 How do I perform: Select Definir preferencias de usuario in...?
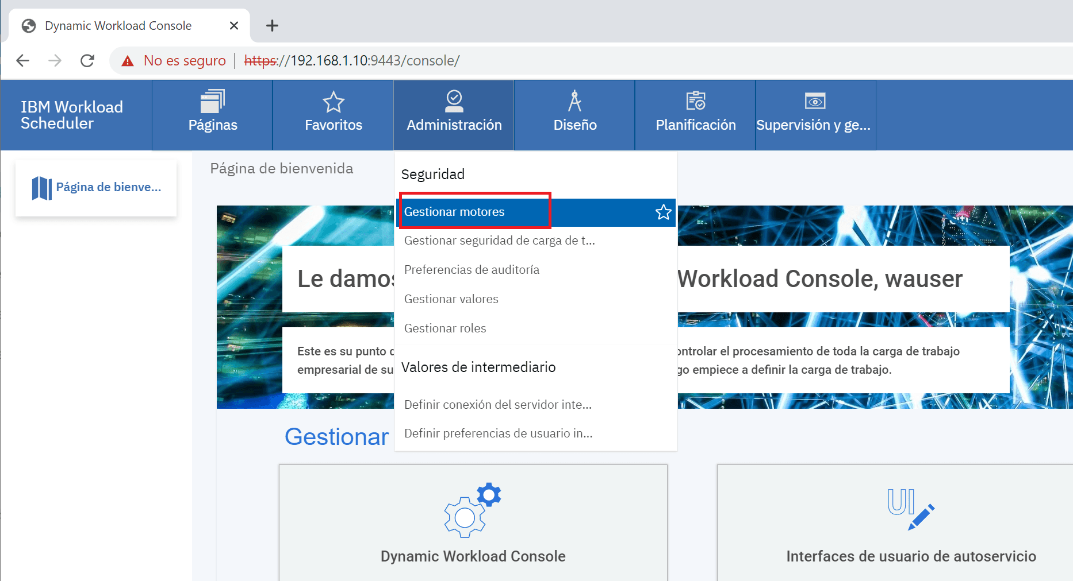(498, 433)
